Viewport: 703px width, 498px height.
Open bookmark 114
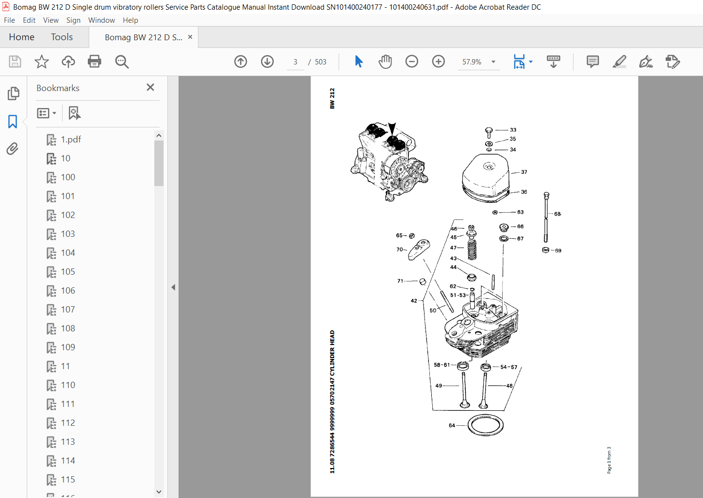click(68, 461)
